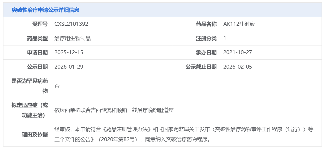
Task: Click the 药品名称 field label
Action: point(206,24)
